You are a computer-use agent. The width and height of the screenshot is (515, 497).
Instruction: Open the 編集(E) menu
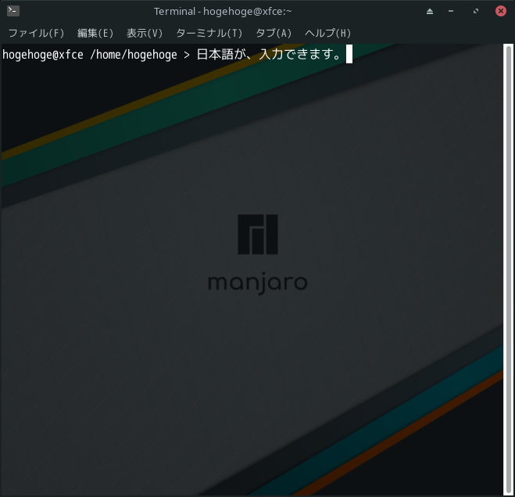pyautogui.click(x=95, y=33)
